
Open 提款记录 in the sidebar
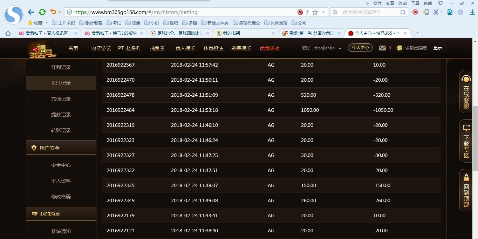[61, 115]
